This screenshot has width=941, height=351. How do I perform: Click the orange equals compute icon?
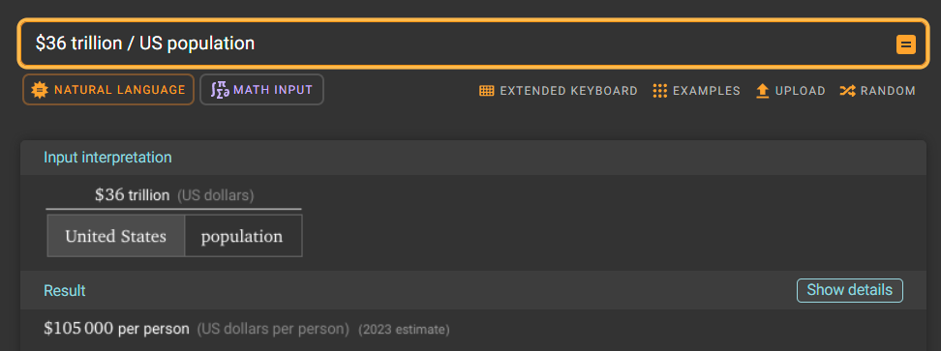point(906,44)
